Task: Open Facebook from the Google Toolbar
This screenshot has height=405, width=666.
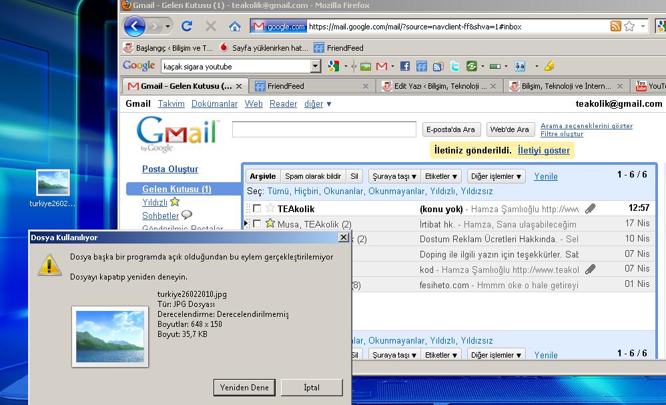Action: (x=405, y=66)
